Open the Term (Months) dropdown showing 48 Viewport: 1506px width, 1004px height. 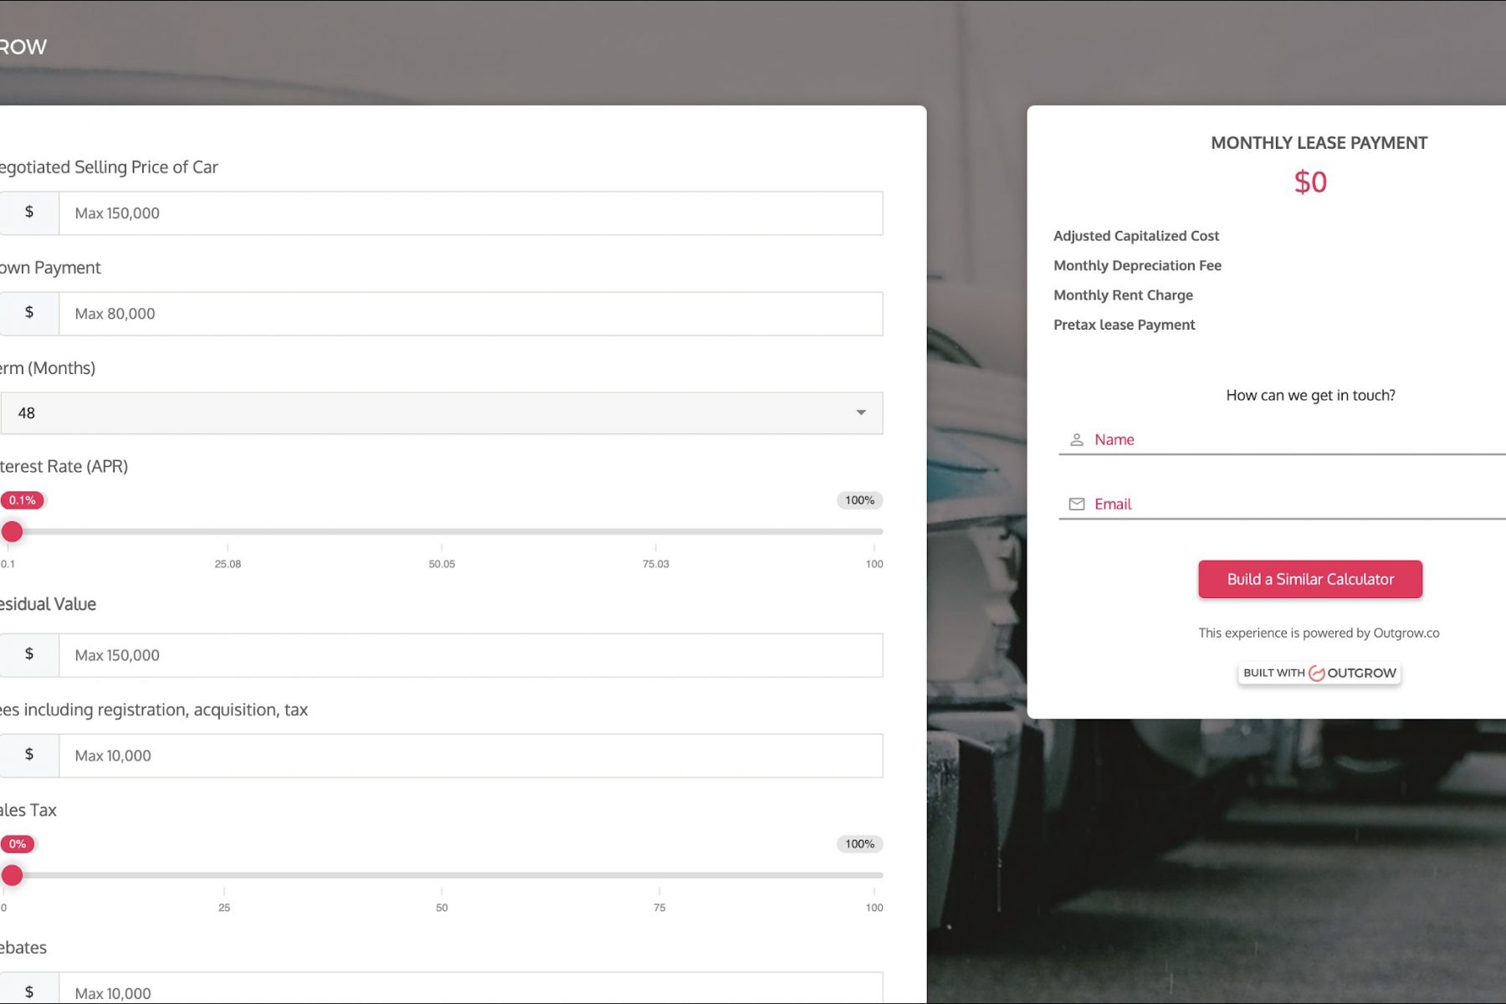(418, 413)
